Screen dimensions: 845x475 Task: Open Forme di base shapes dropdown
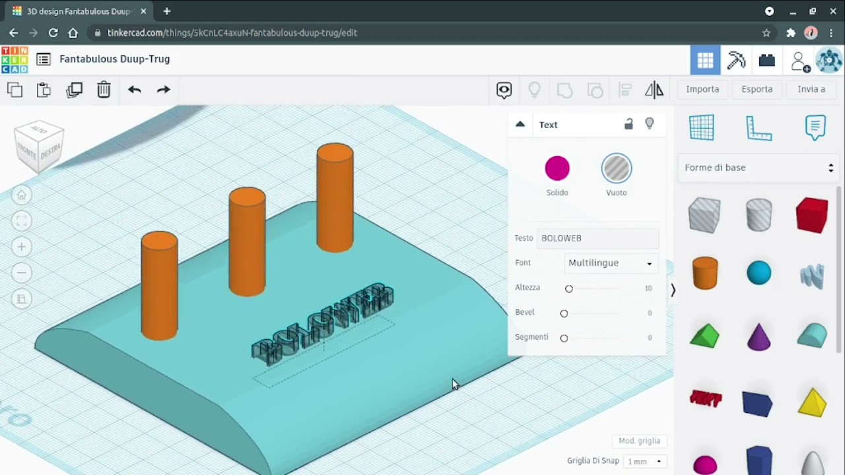(x=759, y=168)
